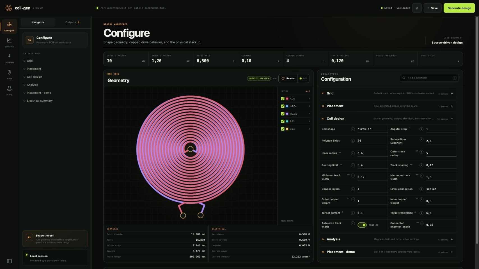Collapse the Coil design section
The width and height of the screenshot is (479, 269).
point(388,119)
